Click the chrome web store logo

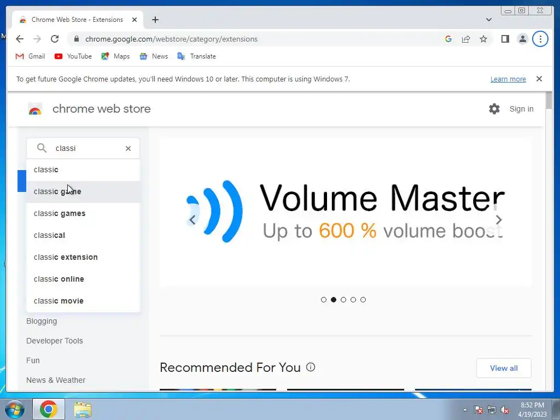tap(89, 109)
